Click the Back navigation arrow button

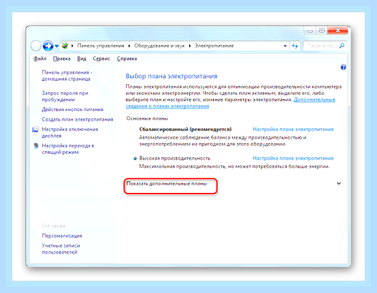pos(36,45)
